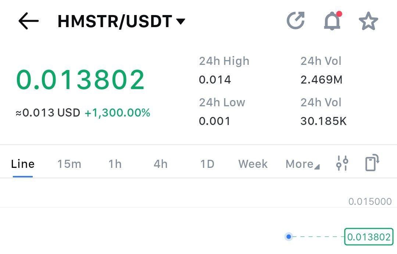Rotate chart to landscape view icon
This screenshot has width=397, height=254.
pyautogui.click(x=372, y=163)
